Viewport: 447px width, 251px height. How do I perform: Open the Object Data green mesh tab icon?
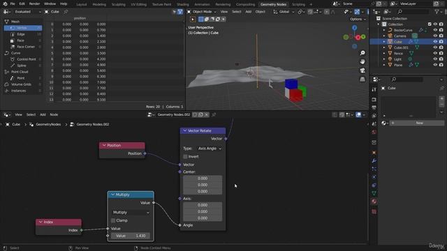pos(374,193)
